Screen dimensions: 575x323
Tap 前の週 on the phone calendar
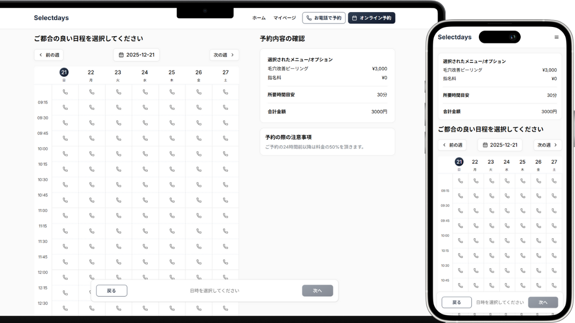[x=452, y=145]
